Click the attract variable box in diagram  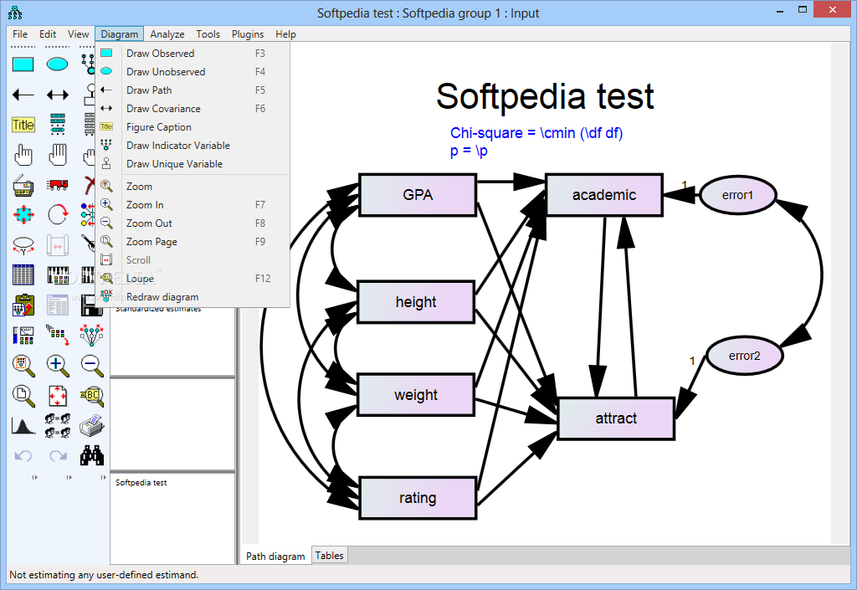click(616, 418)
